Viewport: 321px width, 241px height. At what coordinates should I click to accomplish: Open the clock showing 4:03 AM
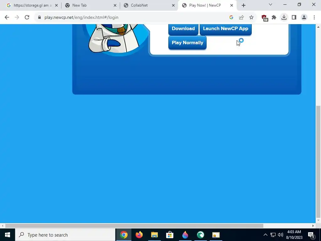(294, 235)
